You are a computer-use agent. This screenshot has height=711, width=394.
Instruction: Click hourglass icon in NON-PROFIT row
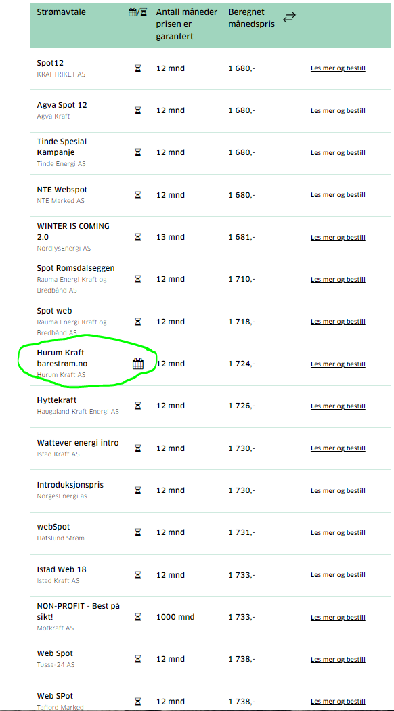[138, 617]
